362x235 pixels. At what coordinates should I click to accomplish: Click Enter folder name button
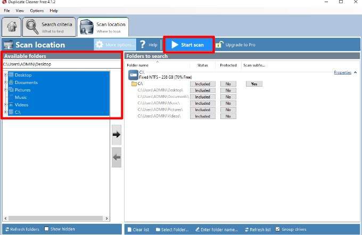pos(217,230)
